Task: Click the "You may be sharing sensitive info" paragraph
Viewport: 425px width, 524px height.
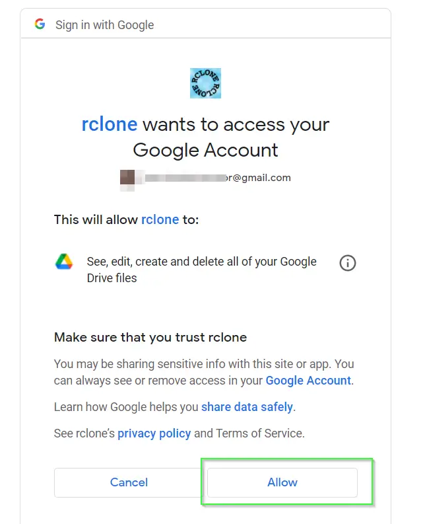Action: (x=204, y=372)
